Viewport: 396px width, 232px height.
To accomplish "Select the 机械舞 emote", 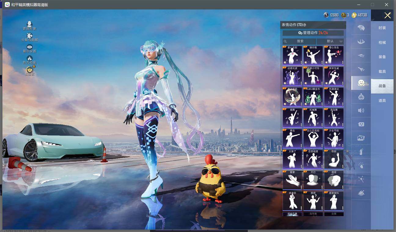I will tap(313, 118).
